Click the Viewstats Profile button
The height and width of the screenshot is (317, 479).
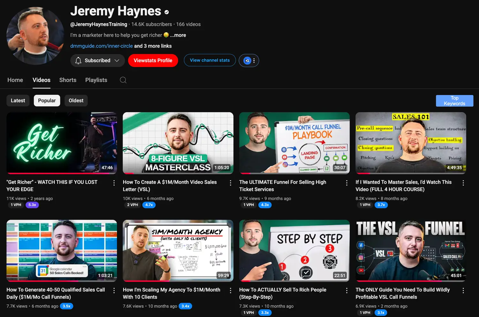tap(153, 61)
